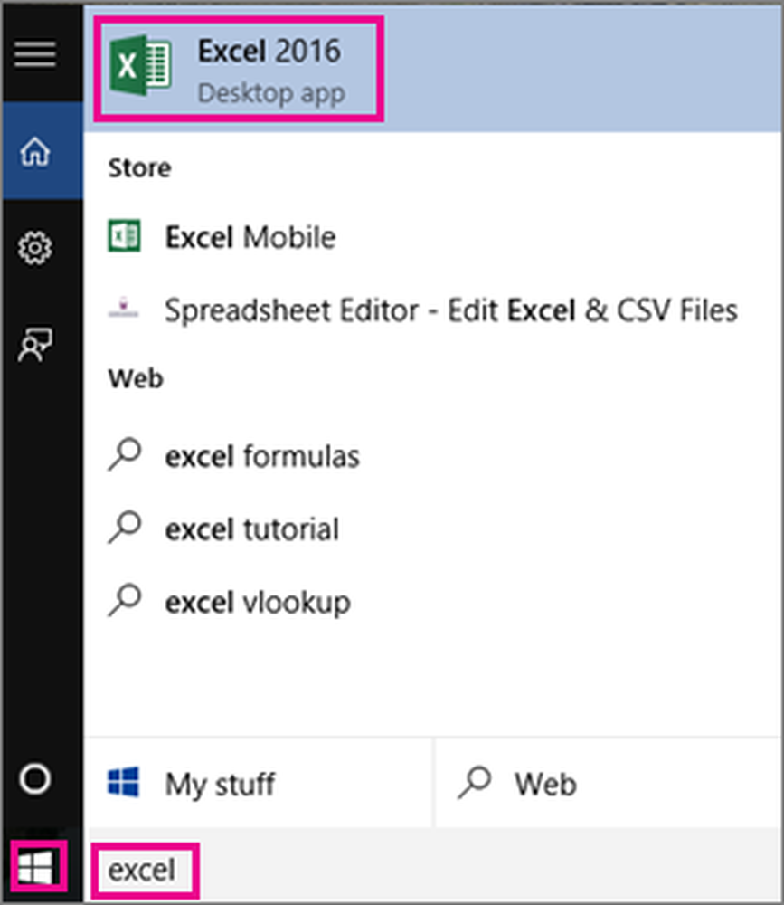Open Spreadsheet Editor - Edit Excel & CSV Files
This screenshot has width=784, height=905.
450,310
